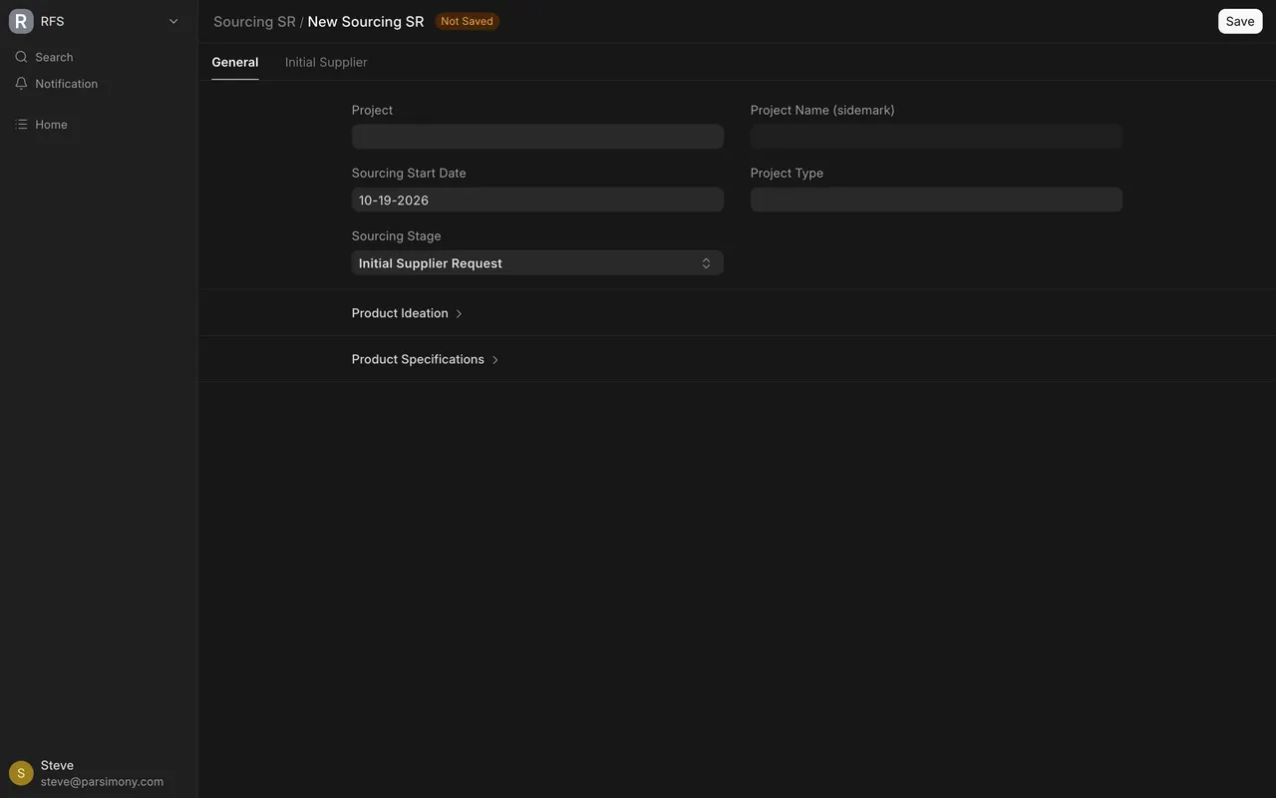Save the new Sourcing SR
This screenshot has height=798, width=1276.
(x=1240, y=21)
